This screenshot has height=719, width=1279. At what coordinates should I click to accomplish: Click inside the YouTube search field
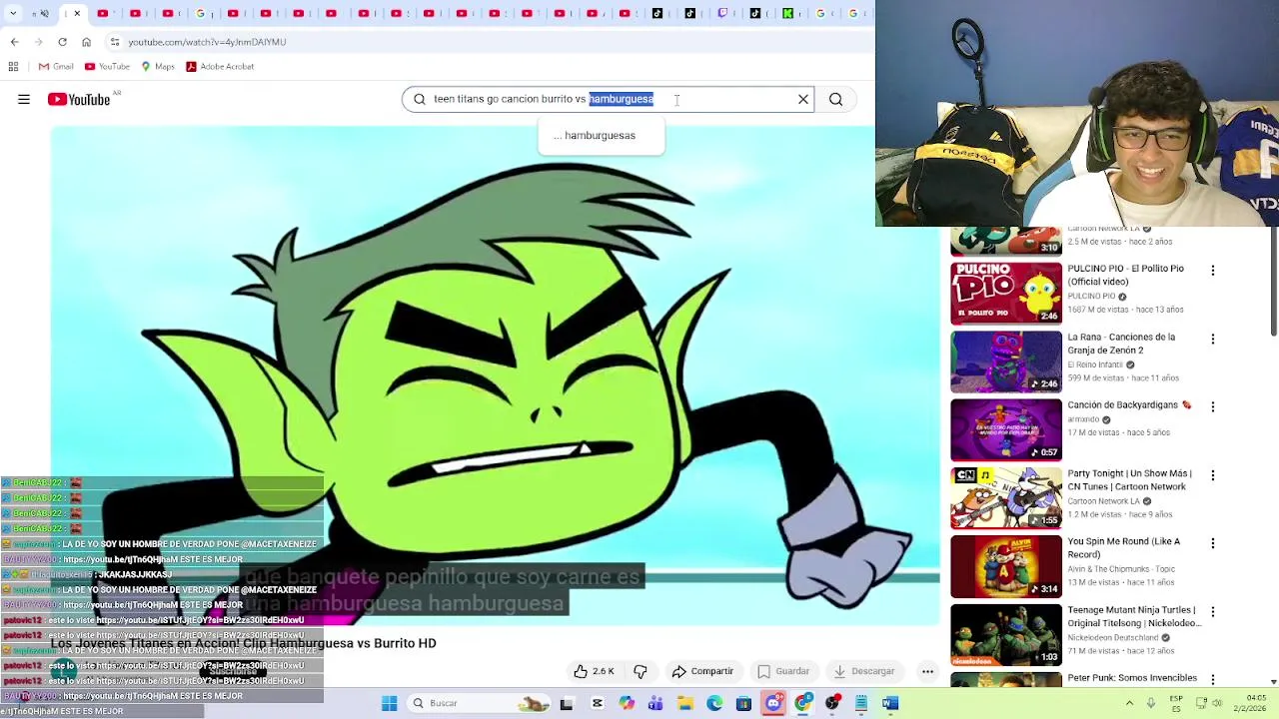[x=608, y=99]
